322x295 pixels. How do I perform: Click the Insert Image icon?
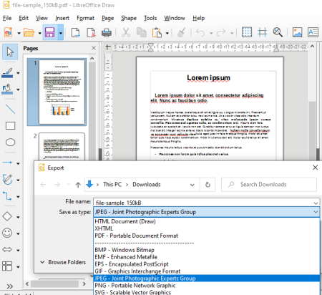pos(297,32)
